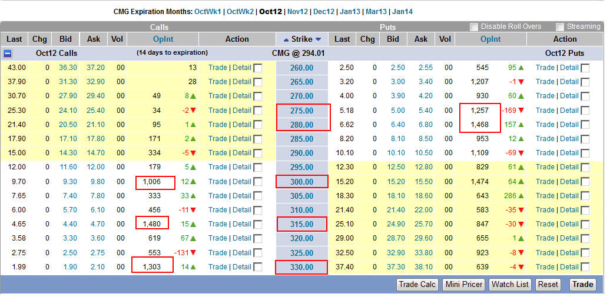Launch the Mini Pricer
Screen dimensions: 610x297
coord(463,284)
